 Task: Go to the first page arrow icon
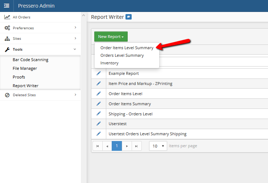(98, 146)
